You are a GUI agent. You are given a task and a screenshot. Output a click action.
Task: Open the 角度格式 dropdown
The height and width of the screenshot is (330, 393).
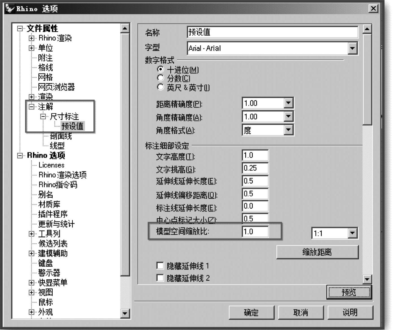point(288,130)
